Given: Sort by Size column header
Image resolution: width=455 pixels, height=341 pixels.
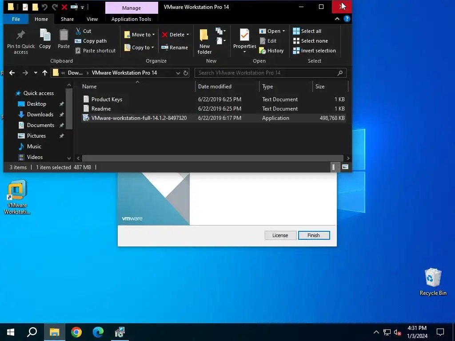Looking at the screenshot, I should pyautogui.click(x=330, y=87).
